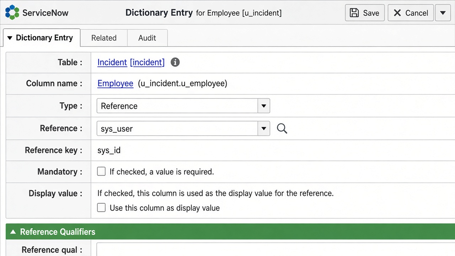Switch to the Related tab
This screenshot has height=256, width=455.
104,38
